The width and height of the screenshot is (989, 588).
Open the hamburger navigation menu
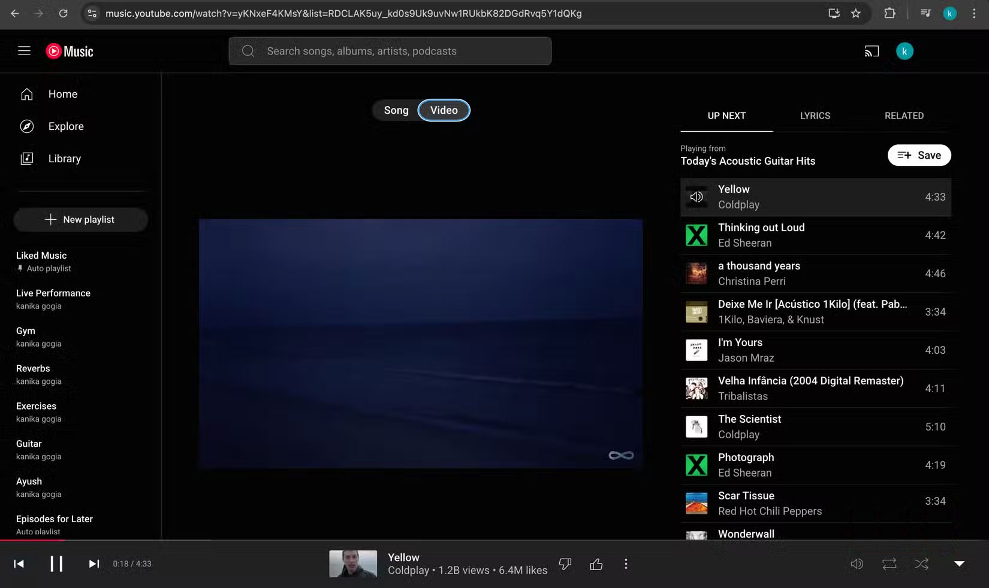(24, 51)
